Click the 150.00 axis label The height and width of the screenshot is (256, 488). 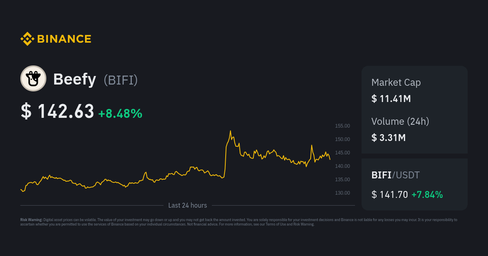(x=342, y=139)
